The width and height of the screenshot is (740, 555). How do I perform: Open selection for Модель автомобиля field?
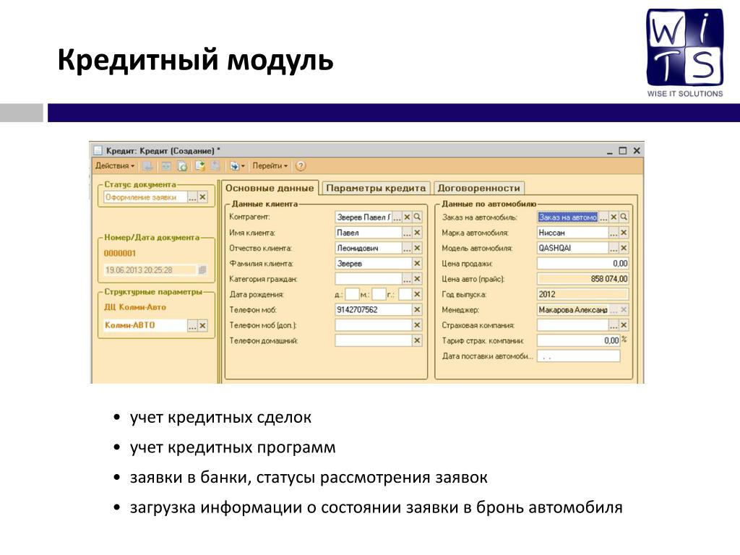coord(614,249)
